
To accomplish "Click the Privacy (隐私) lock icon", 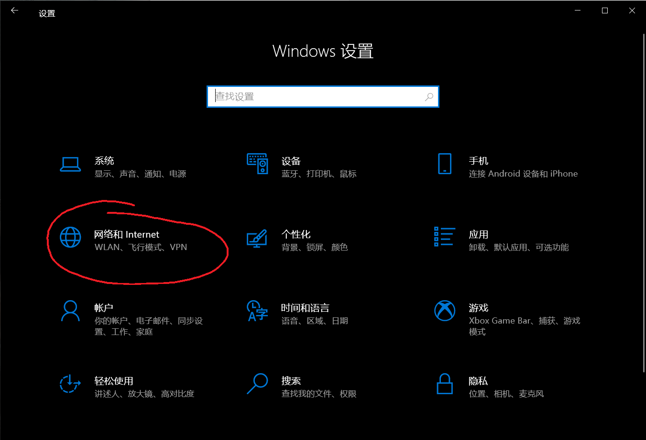I will point(445,384).
